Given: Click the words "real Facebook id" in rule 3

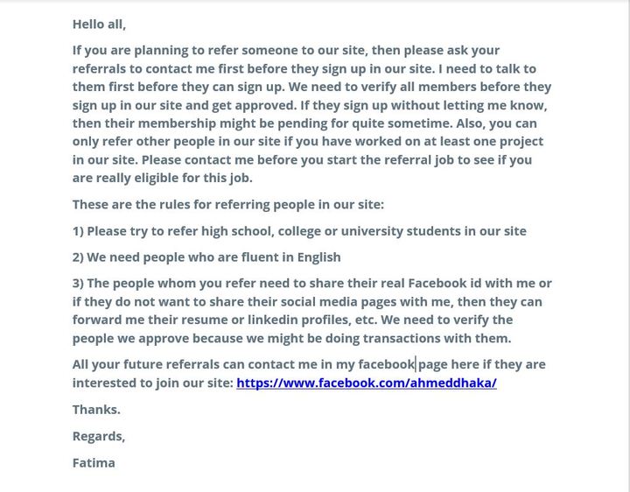Looking at the screenshot, I should [x=430, y=284].
